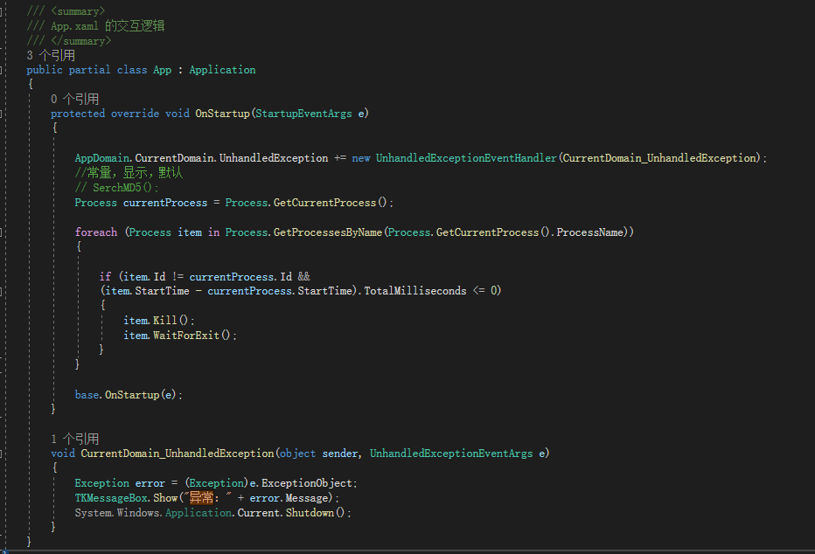
Task: Click breakpoint margin beside item.Kill() line
Action: pos(7,320)
